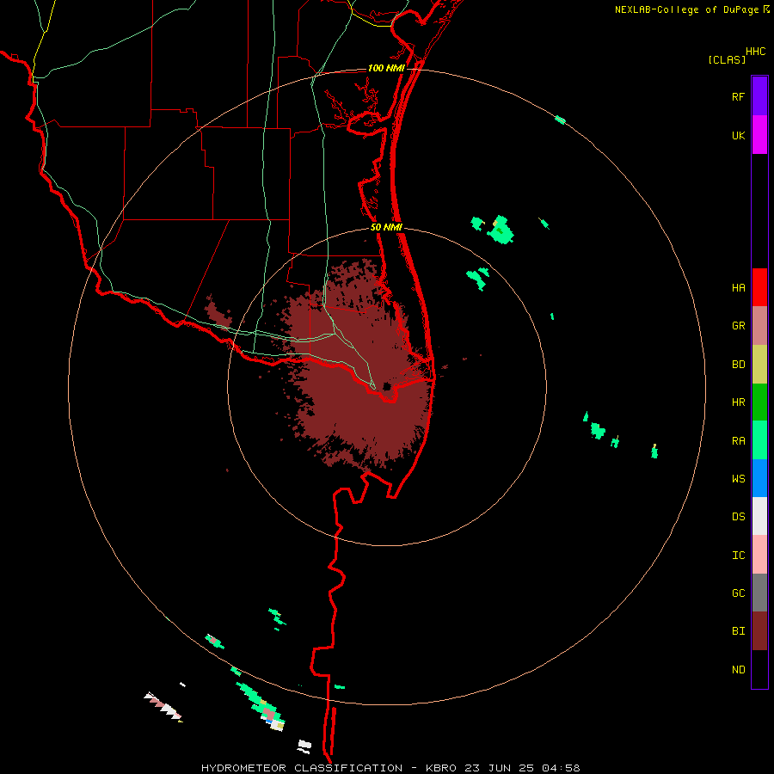Click the UK magenta legend swatch
This screenshot has width=774, height=774.
[x=759, y=135]
